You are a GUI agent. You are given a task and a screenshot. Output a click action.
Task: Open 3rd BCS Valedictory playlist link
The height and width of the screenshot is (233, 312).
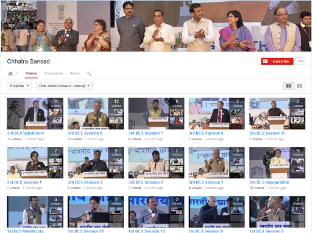pos(26,133)
